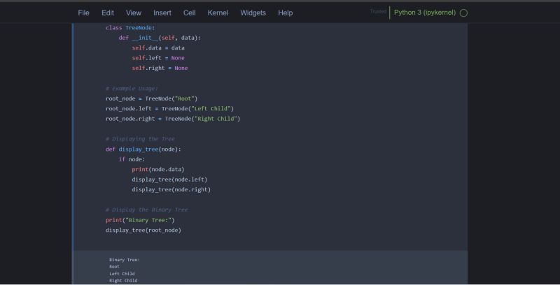Image resolution: width=560 pixels, height=285 pixels.
Task: Click the Python 3 (ipykernel) kernel name
Action: click(425, 13)
